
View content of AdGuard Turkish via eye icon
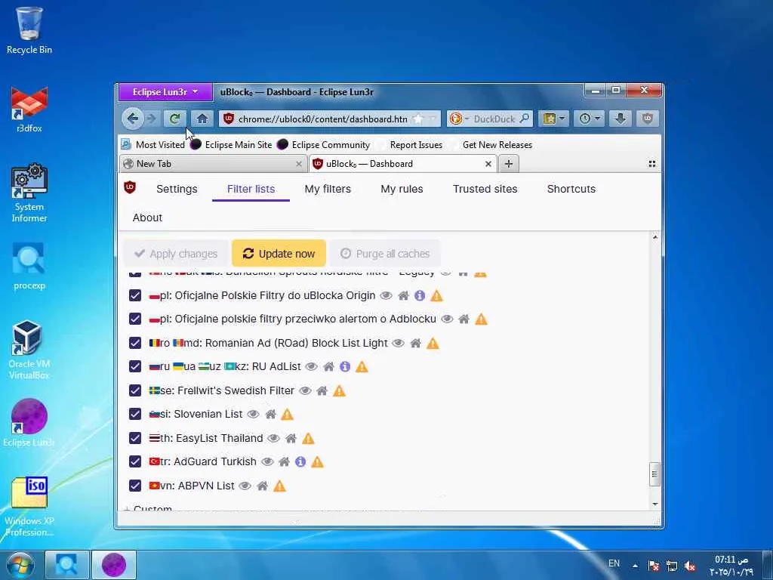pos(267,461)
